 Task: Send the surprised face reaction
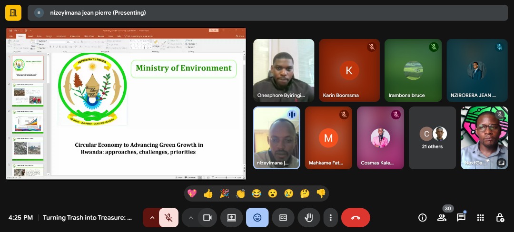pos(272,193)
